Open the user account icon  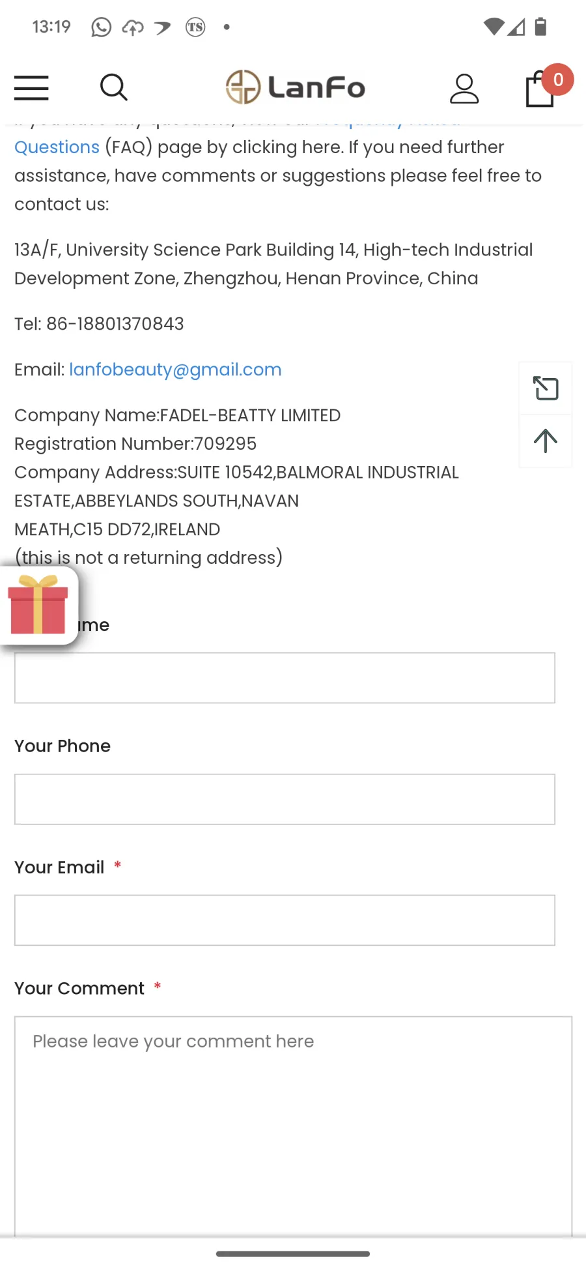[x=464, y=88]
